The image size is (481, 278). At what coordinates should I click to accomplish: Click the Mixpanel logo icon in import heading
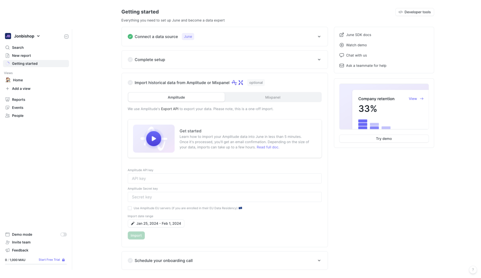[241, 83]
